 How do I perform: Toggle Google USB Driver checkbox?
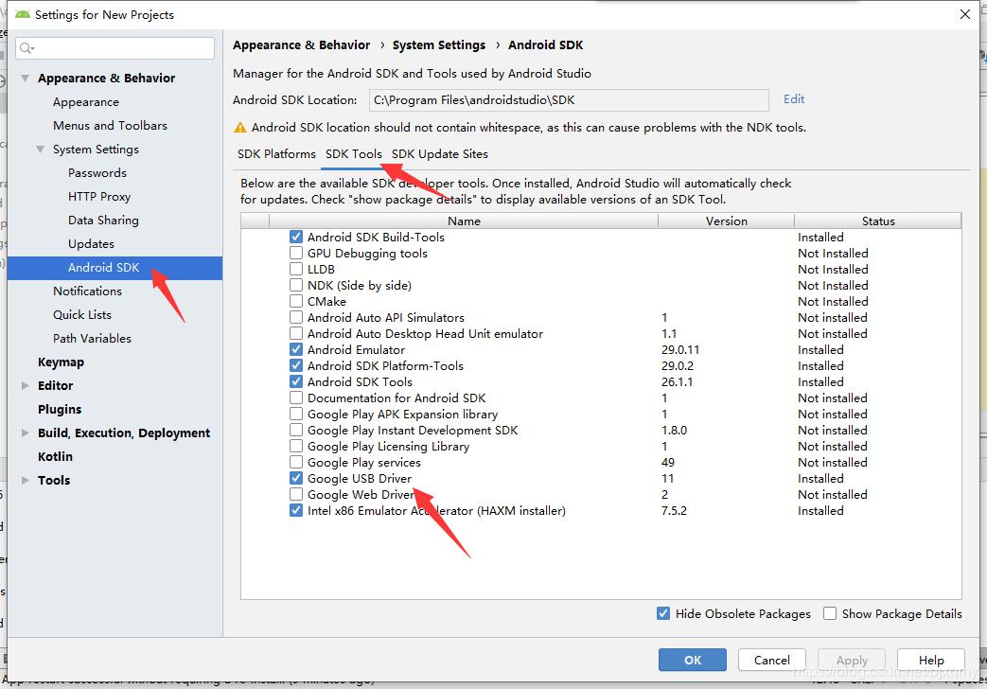(x=296, y=478)
